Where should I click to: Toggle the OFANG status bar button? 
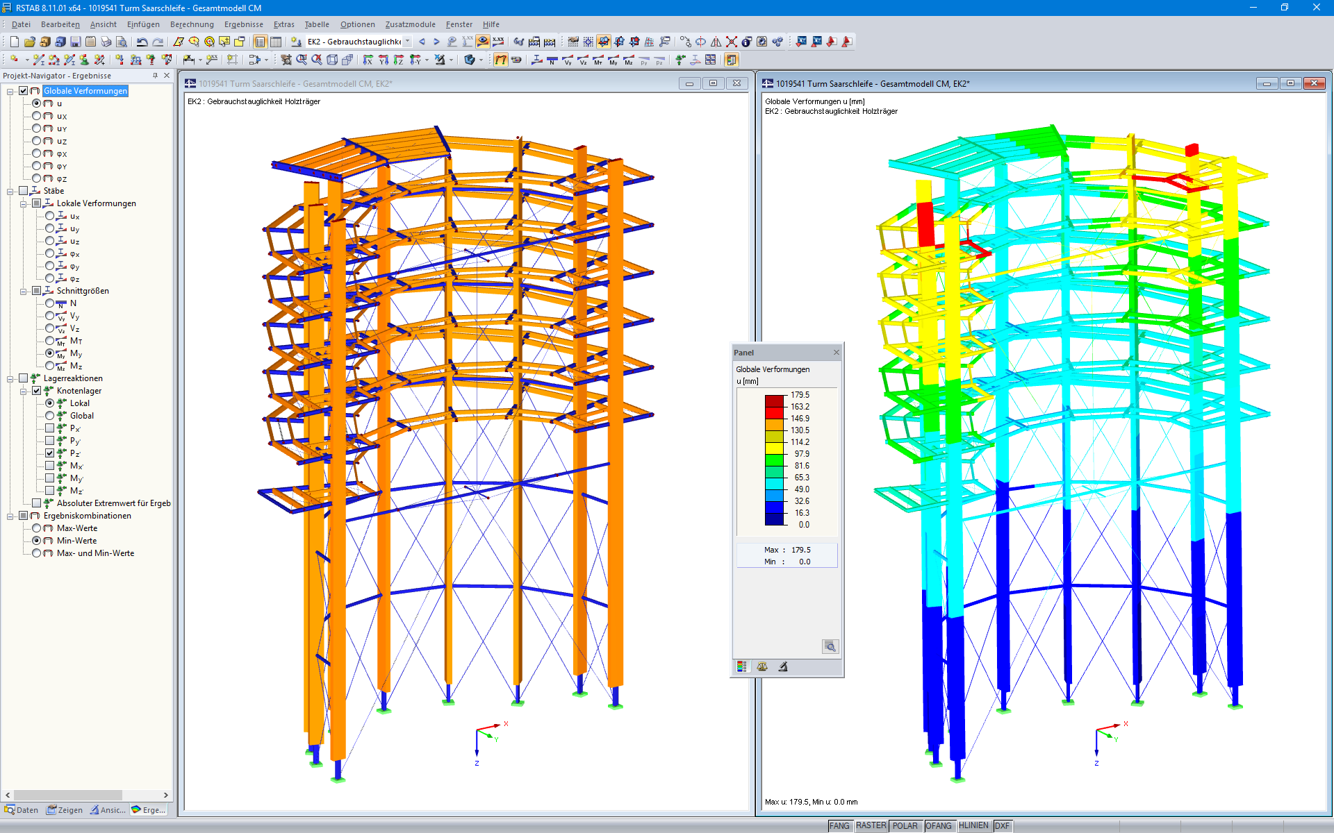pyautogui.click(x=938, y=826)
